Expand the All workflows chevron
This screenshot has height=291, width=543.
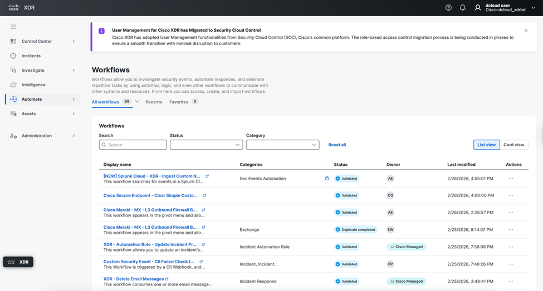pyautogui.click(x=137, y=102)
